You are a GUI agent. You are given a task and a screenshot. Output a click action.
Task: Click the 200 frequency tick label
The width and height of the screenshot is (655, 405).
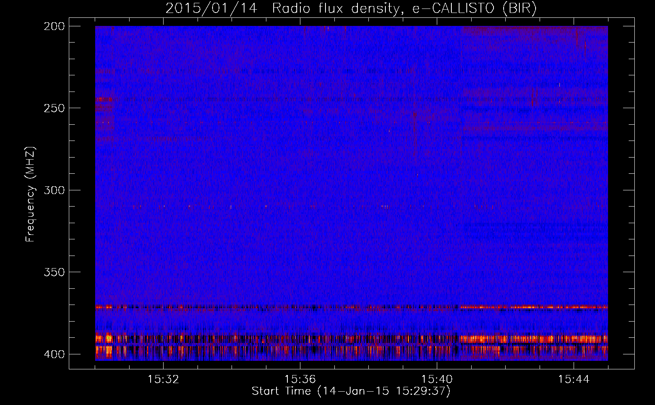coord(54,26)
